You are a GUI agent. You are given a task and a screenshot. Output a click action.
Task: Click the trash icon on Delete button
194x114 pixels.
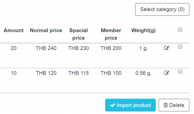pyautogui.click(x=166, y=105)
